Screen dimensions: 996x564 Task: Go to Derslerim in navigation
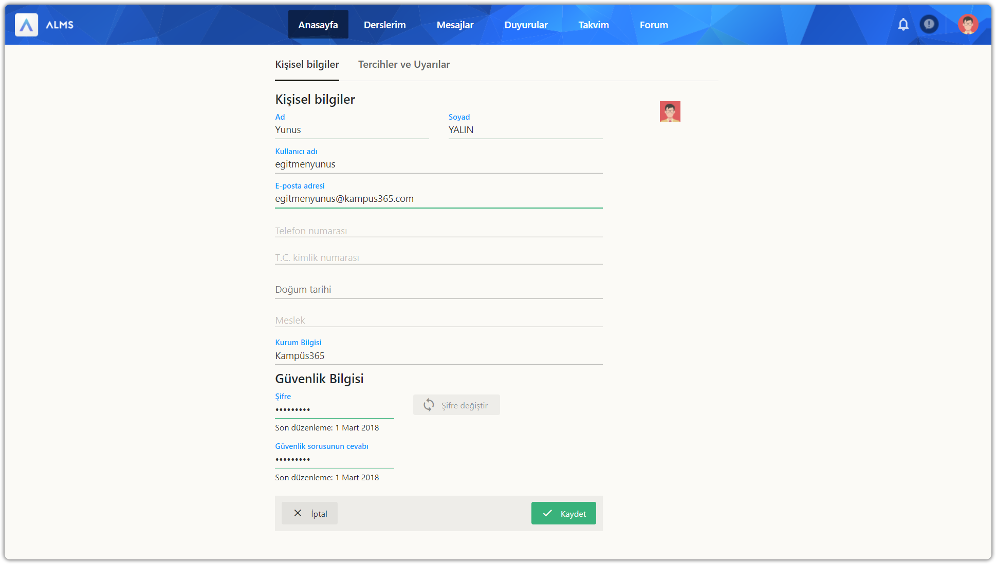[x=384, y=25]
